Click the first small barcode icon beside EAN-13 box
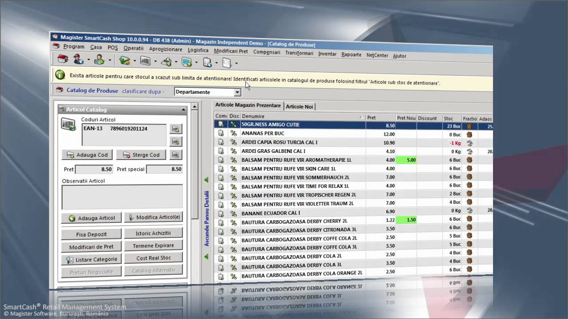This screenshot has height=319, width=568. click(x=176, y=129)
